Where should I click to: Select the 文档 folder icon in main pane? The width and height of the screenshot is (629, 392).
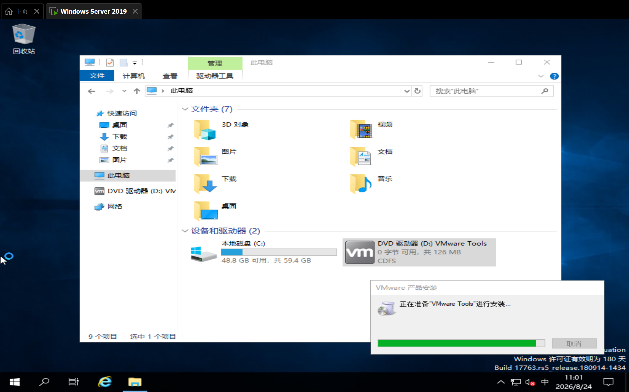pos(361,156)
